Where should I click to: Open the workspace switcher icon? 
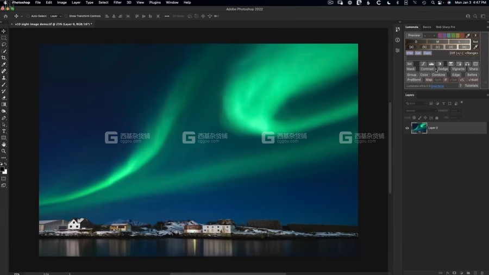pos(483,16)
